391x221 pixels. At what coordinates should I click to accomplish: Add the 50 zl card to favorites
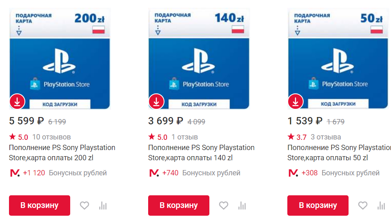coord(362,206)
